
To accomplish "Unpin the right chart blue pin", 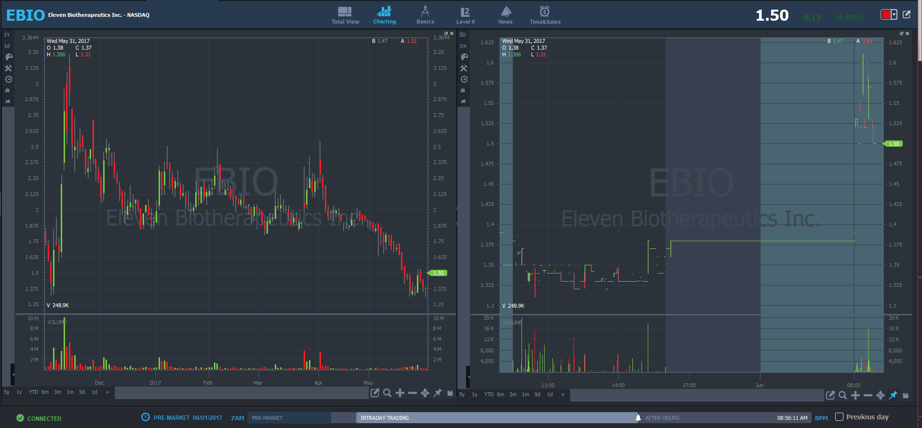I will point(893,395).
